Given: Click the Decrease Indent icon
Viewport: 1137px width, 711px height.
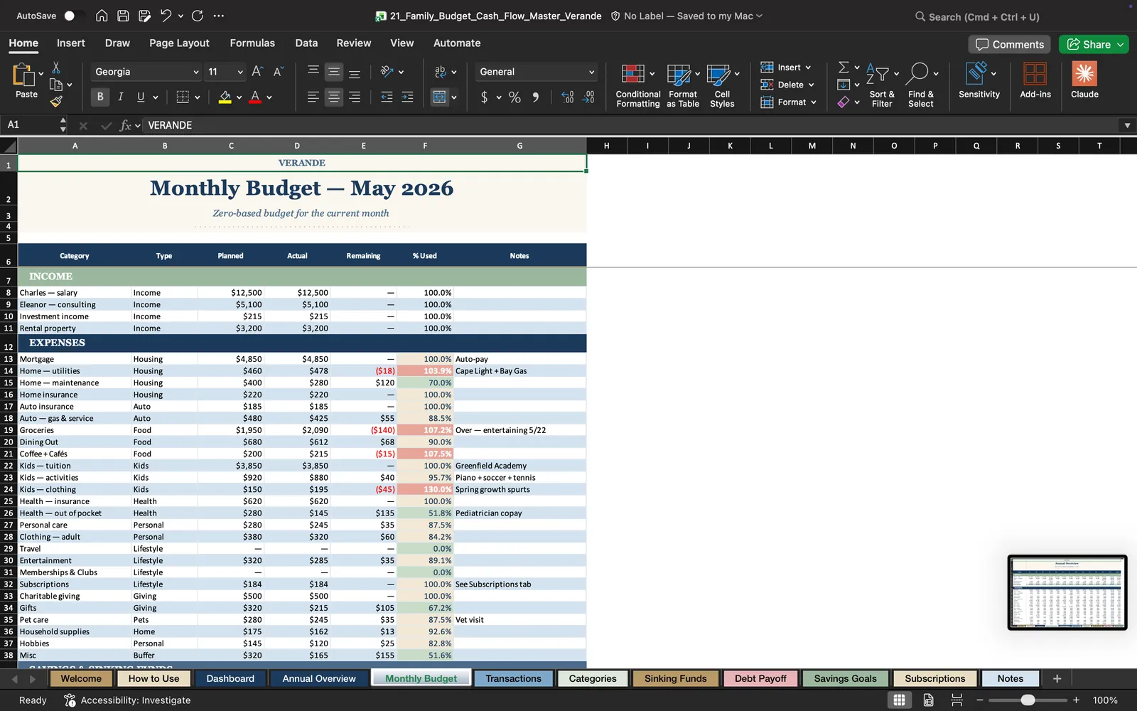Looking at the screenshot, I should [387, 97].
